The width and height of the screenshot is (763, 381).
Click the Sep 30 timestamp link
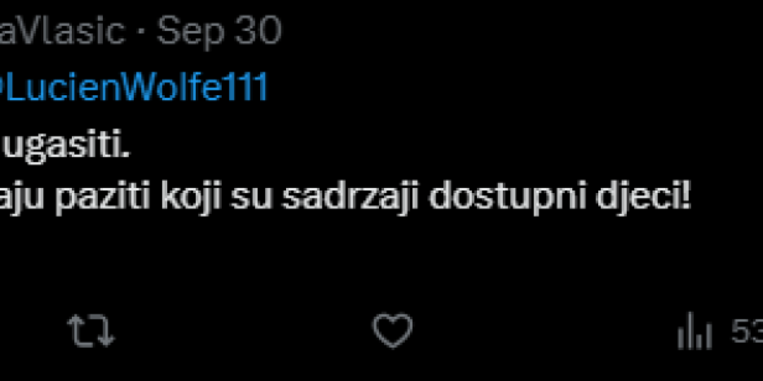219,31
